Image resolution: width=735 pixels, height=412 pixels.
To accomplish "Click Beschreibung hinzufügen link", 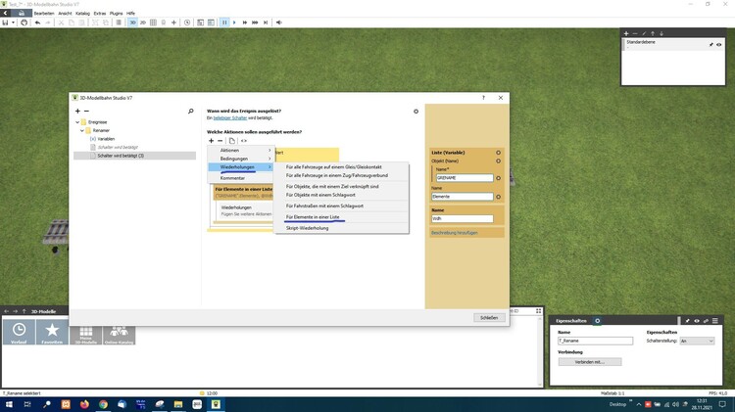I will click(454, 233).
